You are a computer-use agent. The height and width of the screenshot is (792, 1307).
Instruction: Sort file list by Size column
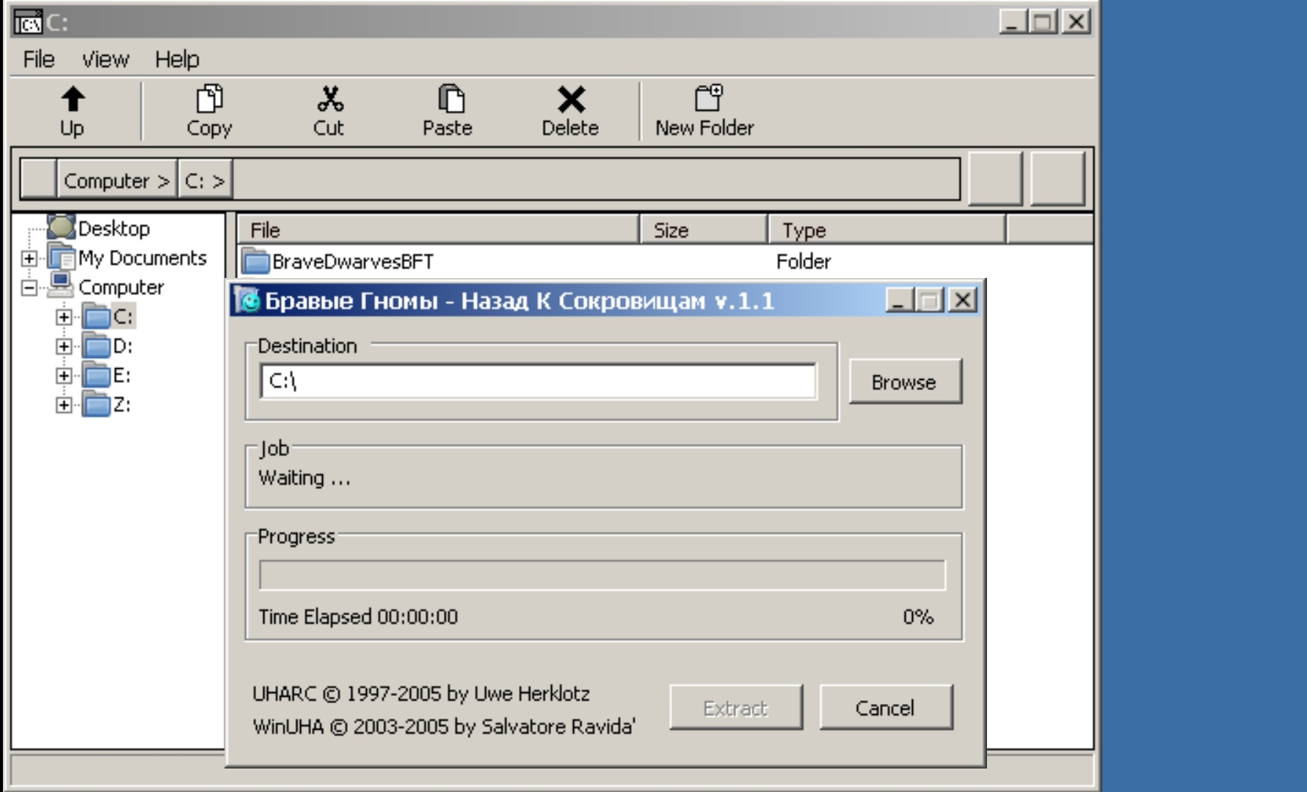(x=705, y=230)
